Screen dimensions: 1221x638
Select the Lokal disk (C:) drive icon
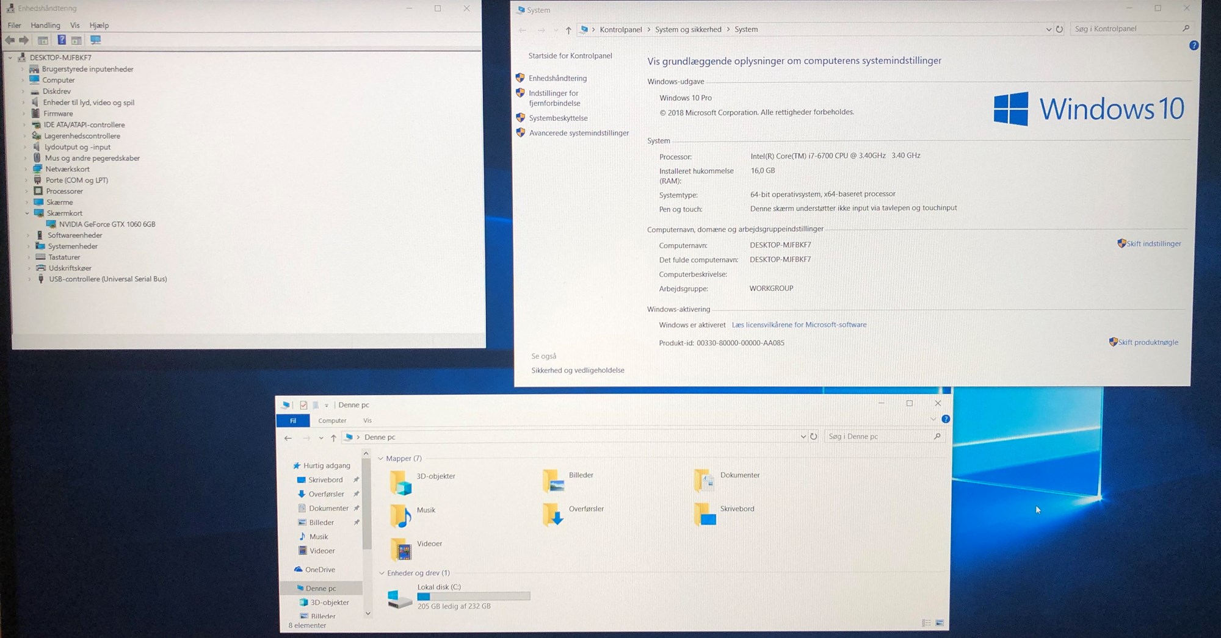(x=400, y=599)
